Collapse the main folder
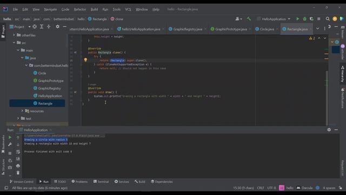346x195 pixels. pos(18,50)
